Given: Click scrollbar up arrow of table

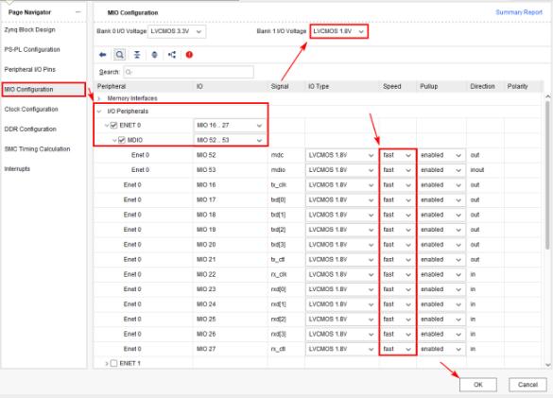Looking at the screenshot, I should coord(547,96).
